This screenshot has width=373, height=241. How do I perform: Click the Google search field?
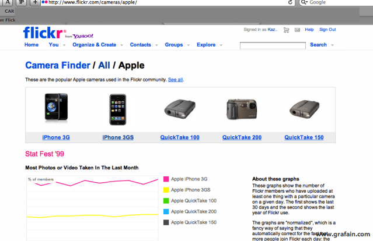point(337,2)
